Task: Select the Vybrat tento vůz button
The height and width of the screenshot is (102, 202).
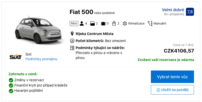Action: [172, 77]
